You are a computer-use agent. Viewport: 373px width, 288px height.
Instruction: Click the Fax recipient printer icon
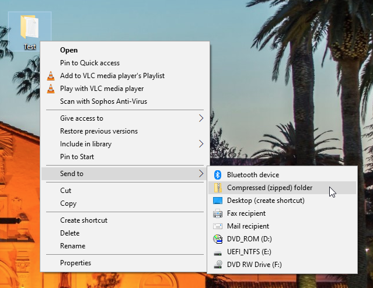tap(218, 213)
